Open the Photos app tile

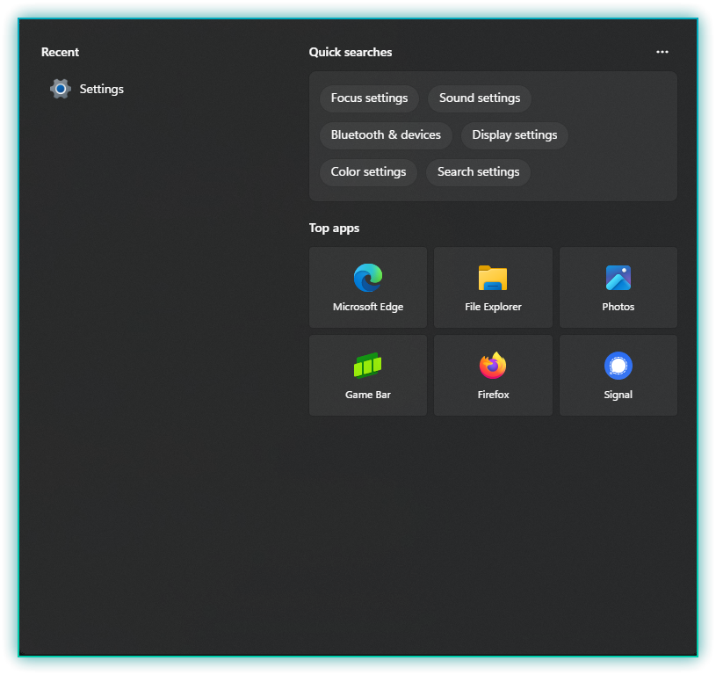pyautogui.click(x=618, y=287)
